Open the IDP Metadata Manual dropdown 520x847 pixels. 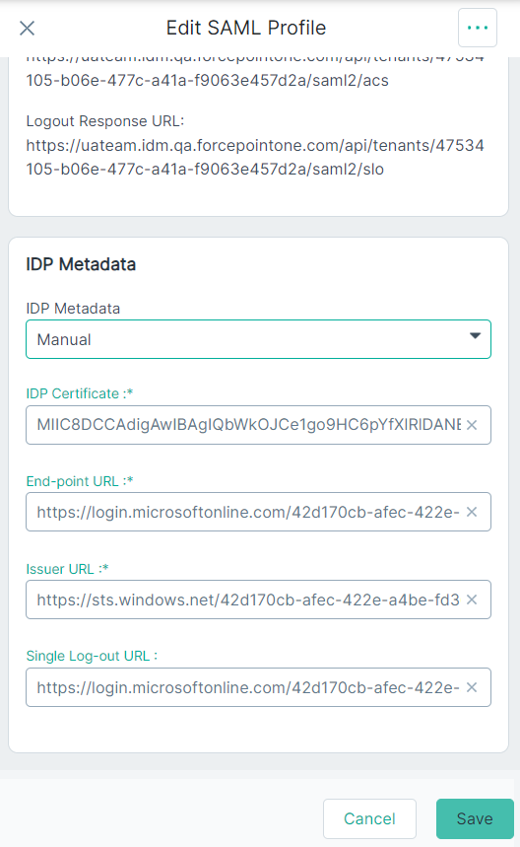258,339
